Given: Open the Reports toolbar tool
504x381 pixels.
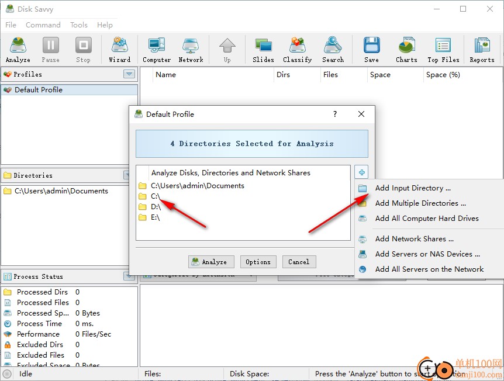Looking at the screenshot, I should pos(482,50).
